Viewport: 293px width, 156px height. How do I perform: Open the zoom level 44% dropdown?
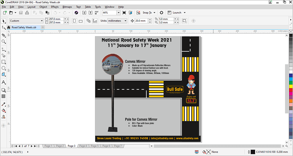[118, 13]
